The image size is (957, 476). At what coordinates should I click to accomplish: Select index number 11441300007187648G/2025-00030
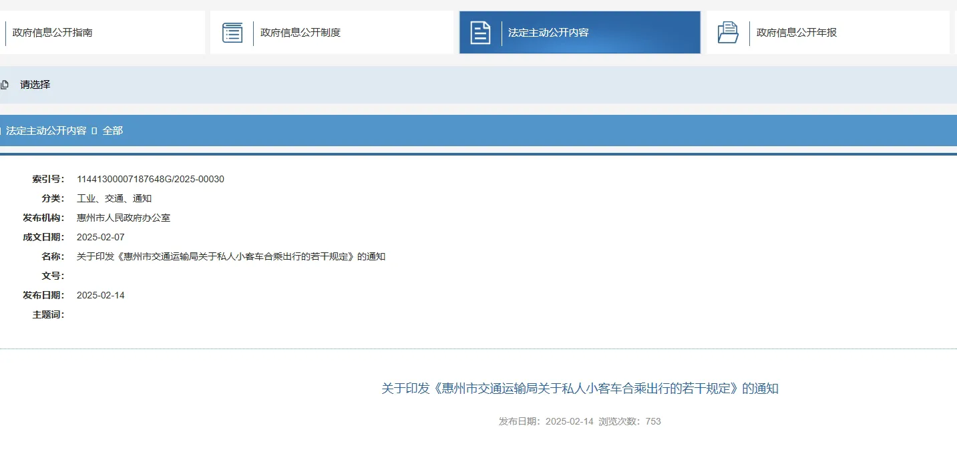(x=151, y=179)
